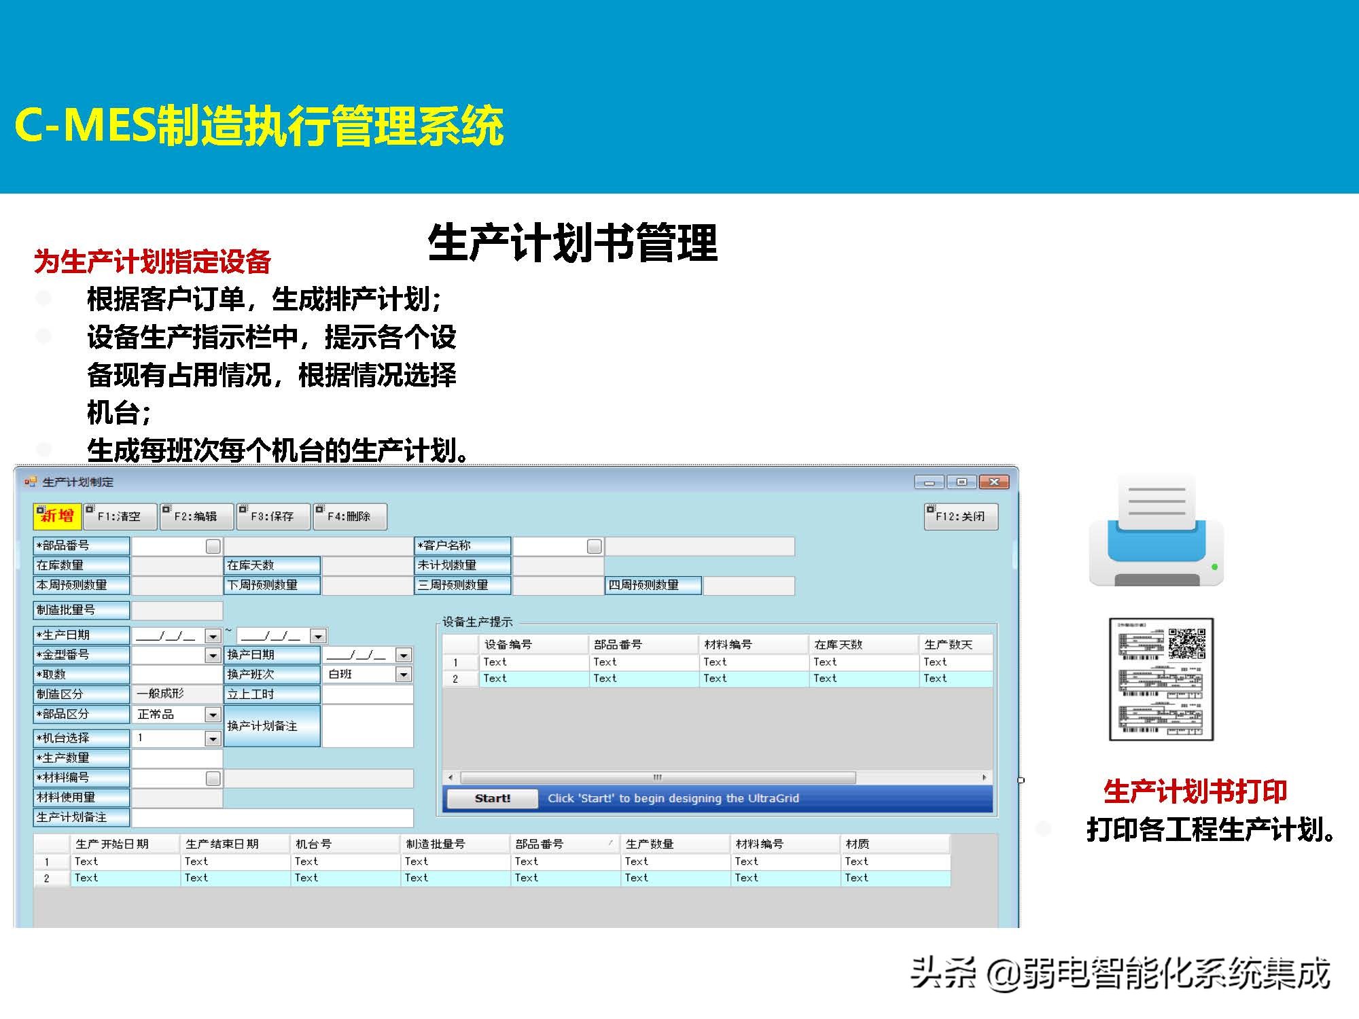Click the 机台号 column header
The height and width of the screenshot is (1019, 1359).
345,844
